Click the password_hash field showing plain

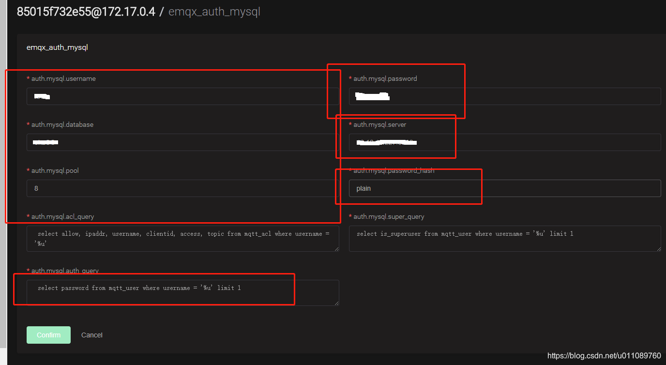point(505,188)
